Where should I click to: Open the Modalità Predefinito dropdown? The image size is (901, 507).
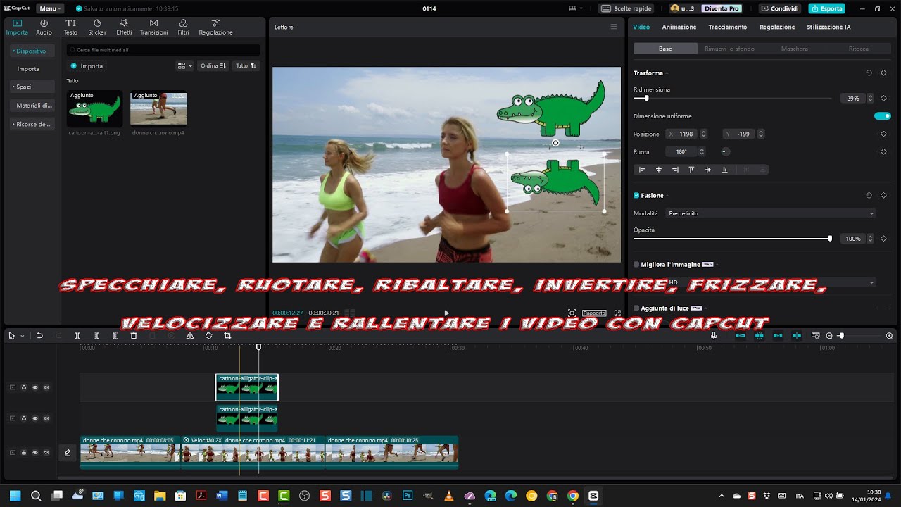(771, 213)
